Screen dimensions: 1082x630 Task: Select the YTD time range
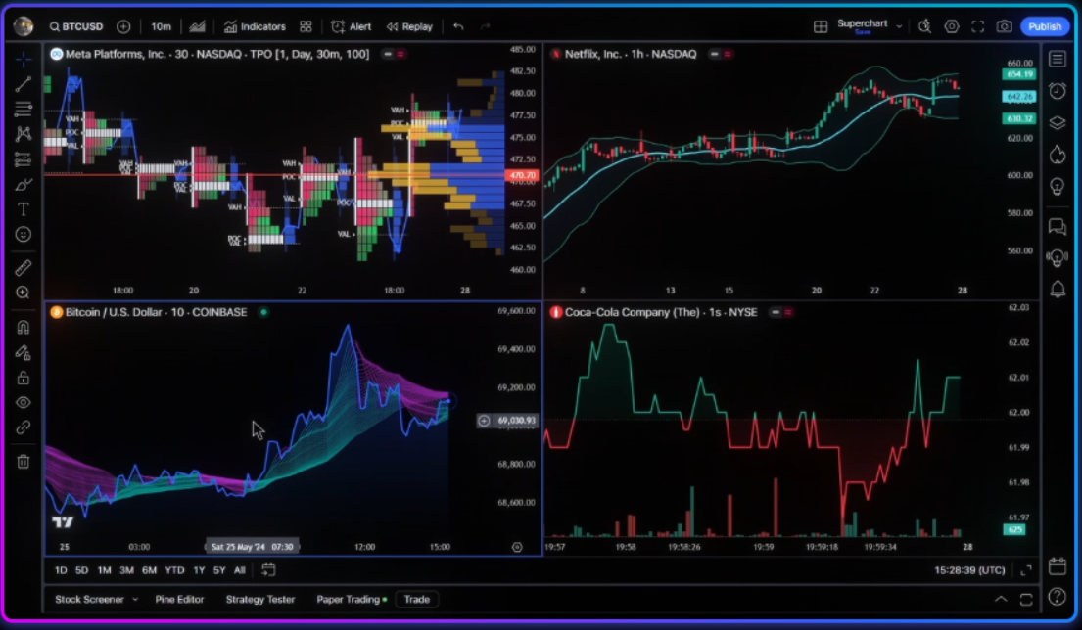click(x=174, y=569)
